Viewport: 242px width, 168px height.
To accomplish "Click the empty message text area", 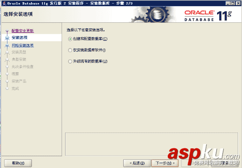I will tap(152, 144).
